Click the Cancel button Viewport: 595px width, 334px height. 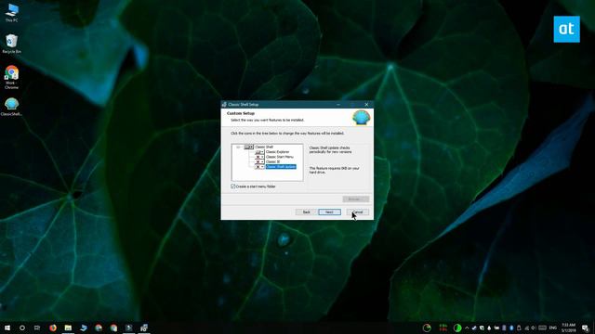click(x=357, y=212)
